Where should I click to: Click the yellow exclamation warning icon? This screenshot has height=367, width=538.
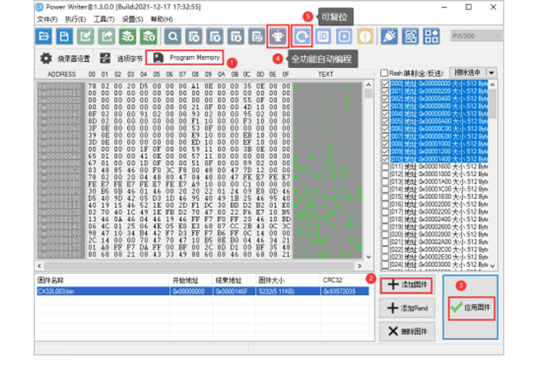(x=364, y=36)
